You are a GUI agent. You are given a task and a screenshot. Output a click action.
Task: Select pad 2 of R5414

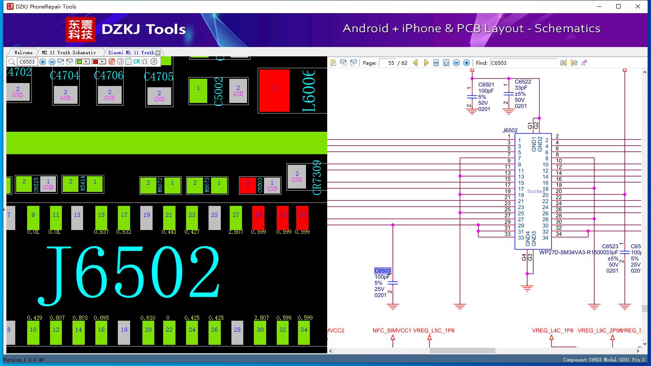click(71, 184)
